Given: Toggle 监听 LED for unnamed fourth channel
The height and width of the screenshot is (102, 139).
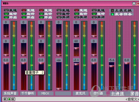Looking at the screenshot, I should pyautogui.click(x=59, y=14).
